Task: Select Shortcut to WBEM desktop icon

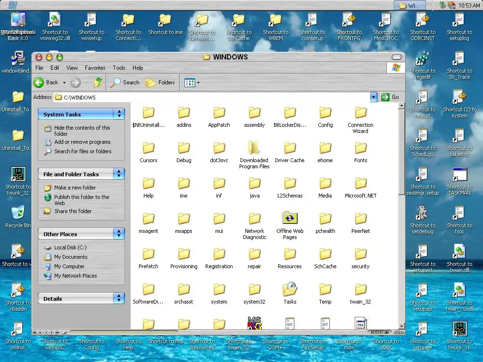Action: pos(275,20)
